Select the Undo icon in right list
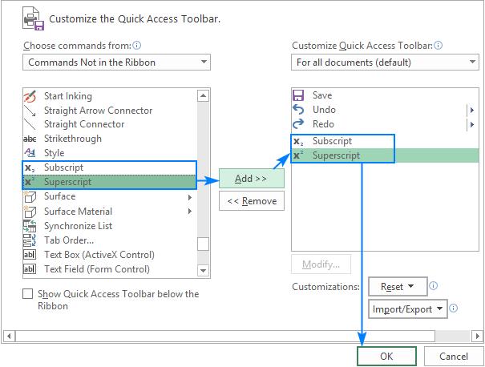485x367 pixels. (x=299, y=110)
